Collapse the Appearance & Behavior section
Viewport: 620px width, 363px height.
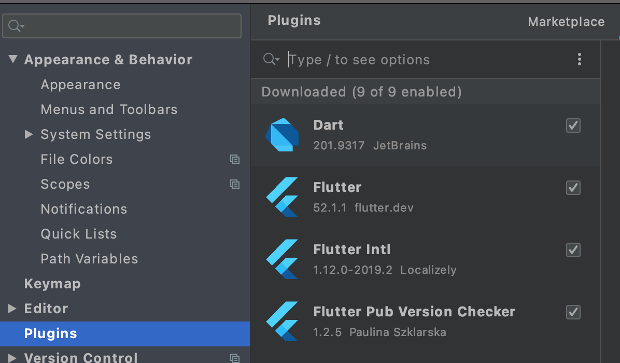[13, 60]
